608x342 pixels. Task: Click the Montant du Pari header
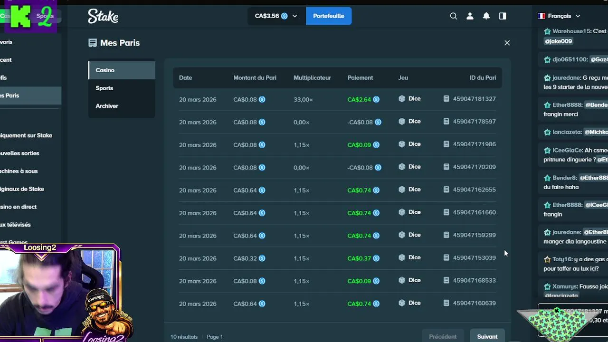coord(255,78)
